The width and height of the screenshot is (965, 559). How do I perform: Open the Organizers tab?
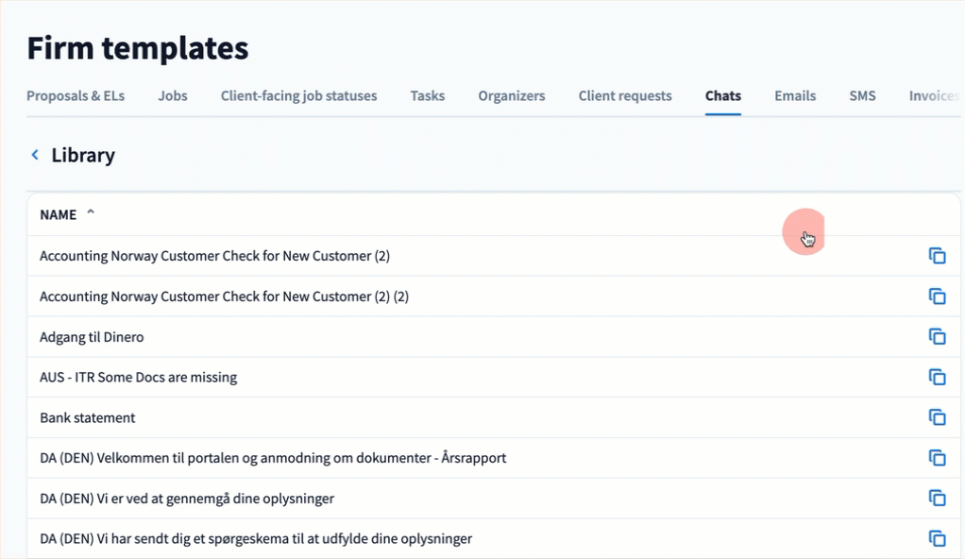[x=512, y=95]
